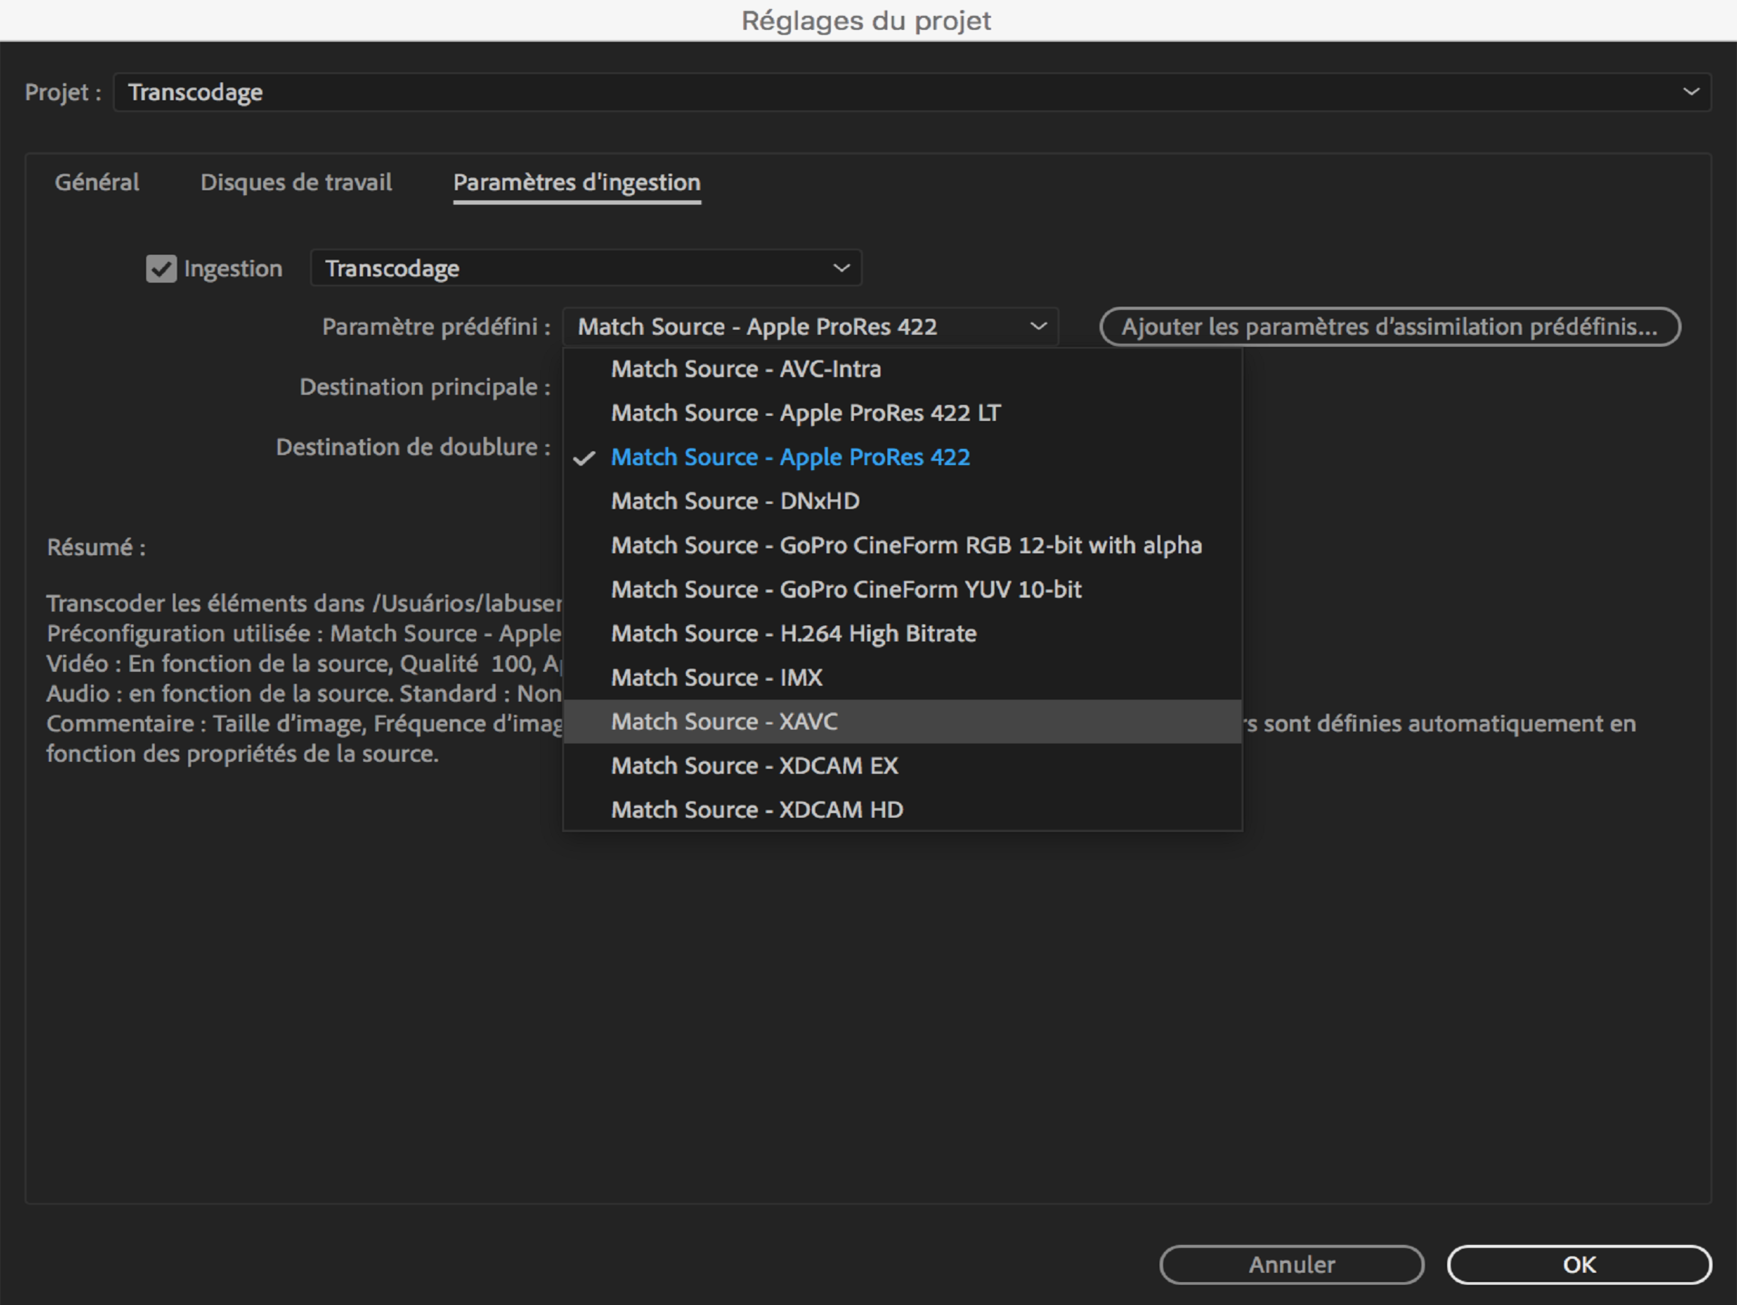The width and height of the screenshot is (1737, 1305).
Task: Confirm with the OK button
Action: 1578,1264
